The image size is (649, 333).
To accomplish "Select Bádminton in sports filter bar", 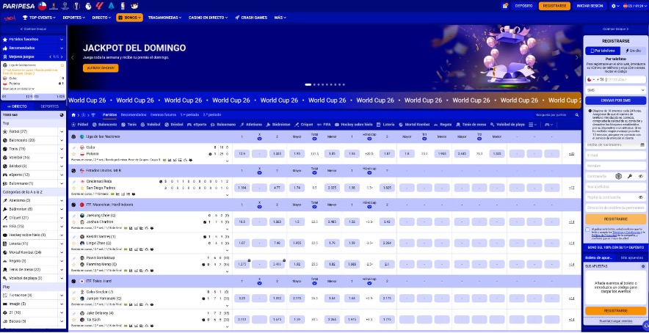I will (x=278, y=124).
